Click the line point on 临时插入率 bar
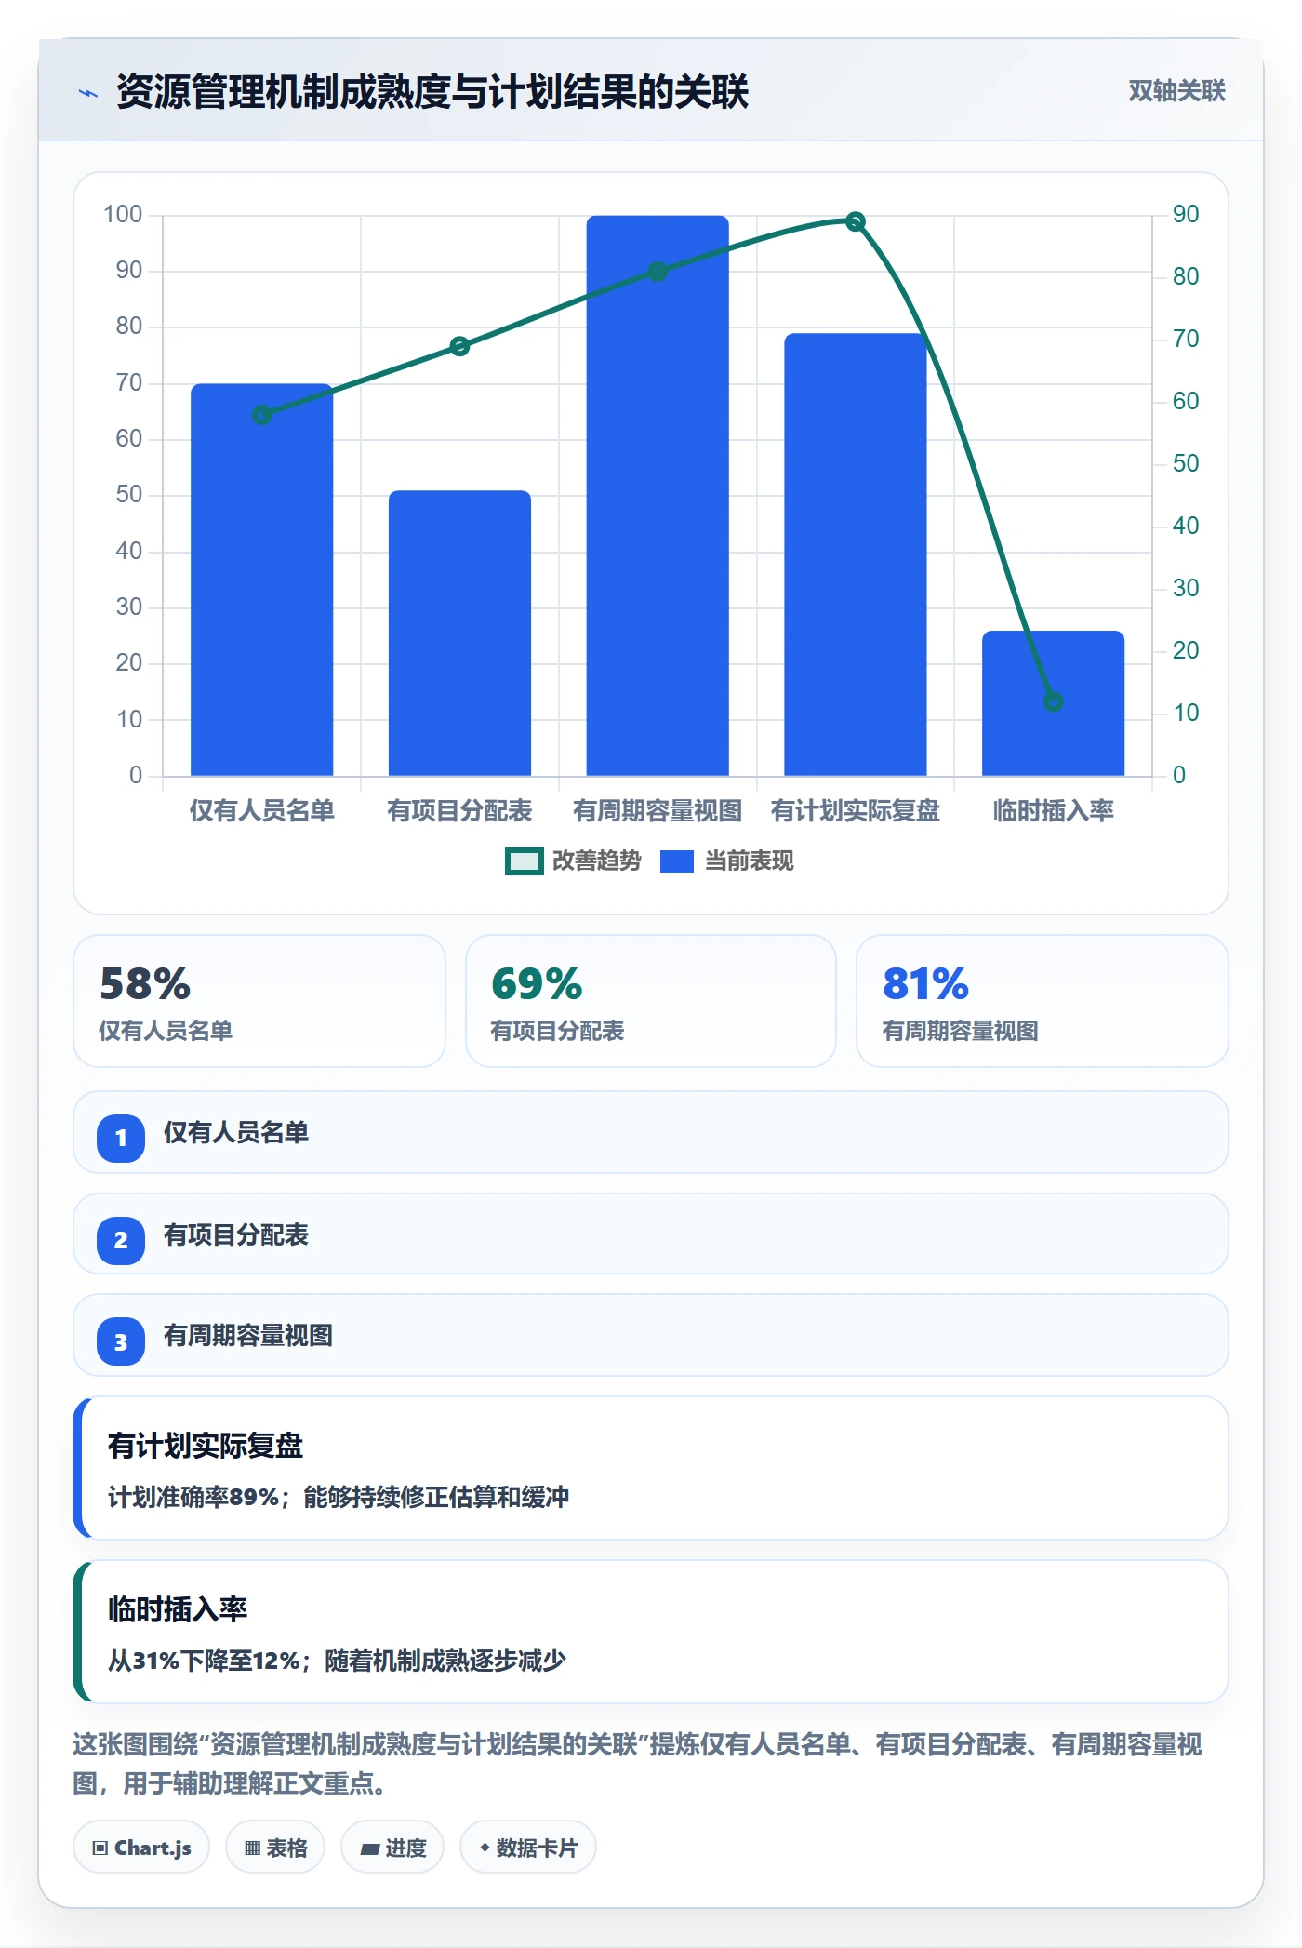Screen dimensions: 1302x1948 pyautogui.click(x=1054, y=701)
